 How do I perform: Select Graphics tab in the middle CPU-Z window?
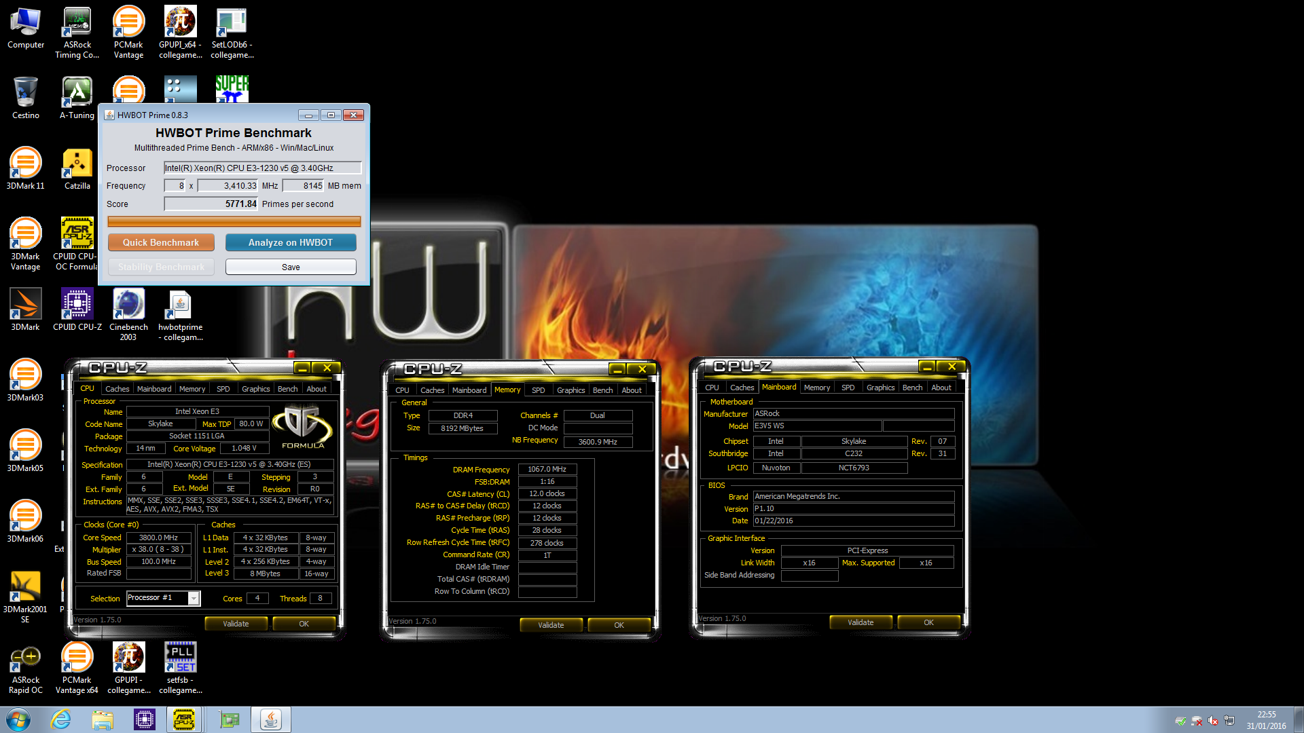[x=570, y=390]
